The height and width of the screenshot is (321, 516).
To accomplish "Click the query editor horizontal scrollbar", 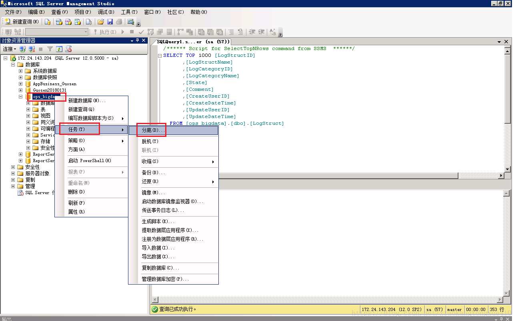I will (327, 176).
